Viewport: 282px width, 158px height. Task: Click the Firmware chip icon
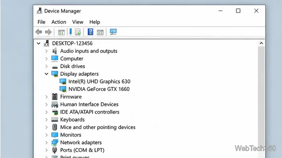point(55,97)
